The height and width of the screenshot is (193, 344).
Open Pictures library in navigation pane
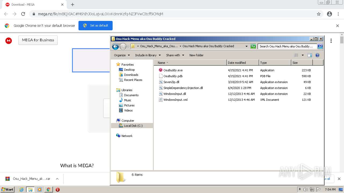click(129, 105)
